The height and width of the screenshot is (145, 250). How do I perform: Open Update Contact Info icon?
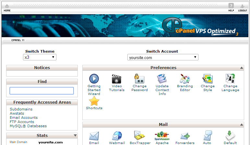click(x=162, y=78)
